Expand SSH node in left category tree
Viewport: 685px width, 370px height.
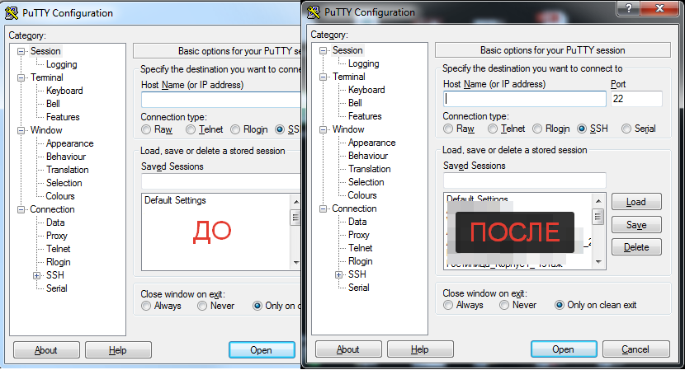[x=36, y=276]
